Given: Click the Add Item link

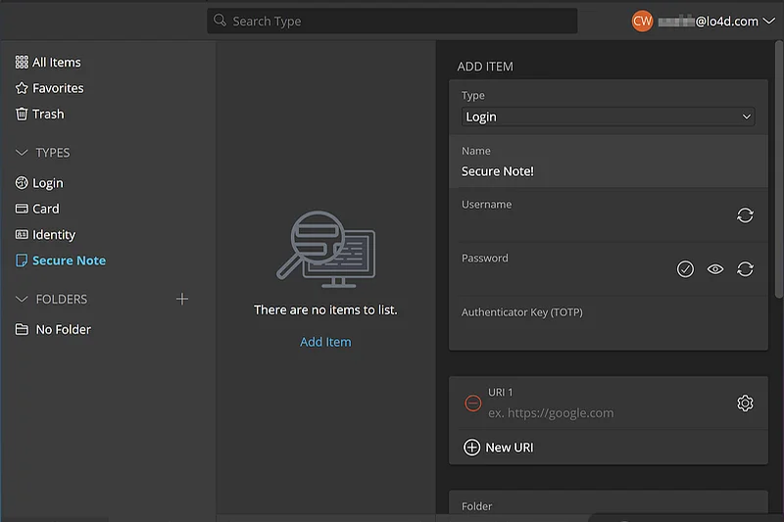Looking at the screenshot, I should 325,342.
